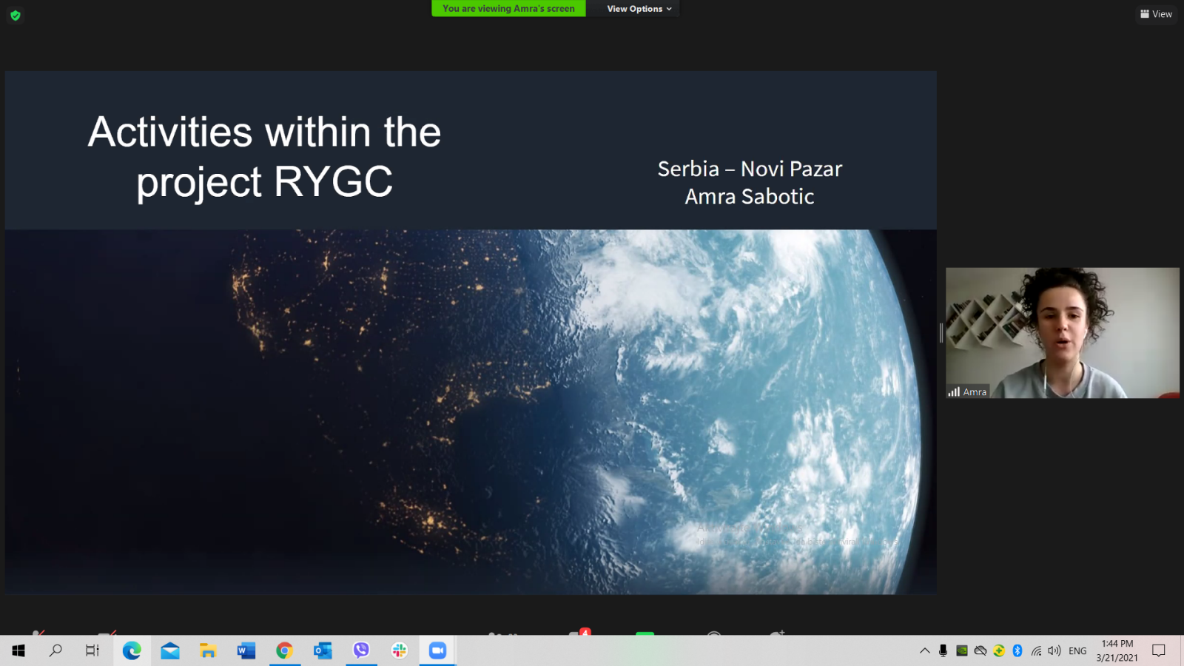Toggle Bluetooth from the system tray icon
The image size is (1184, 666).
click(x=1017, y=651)
